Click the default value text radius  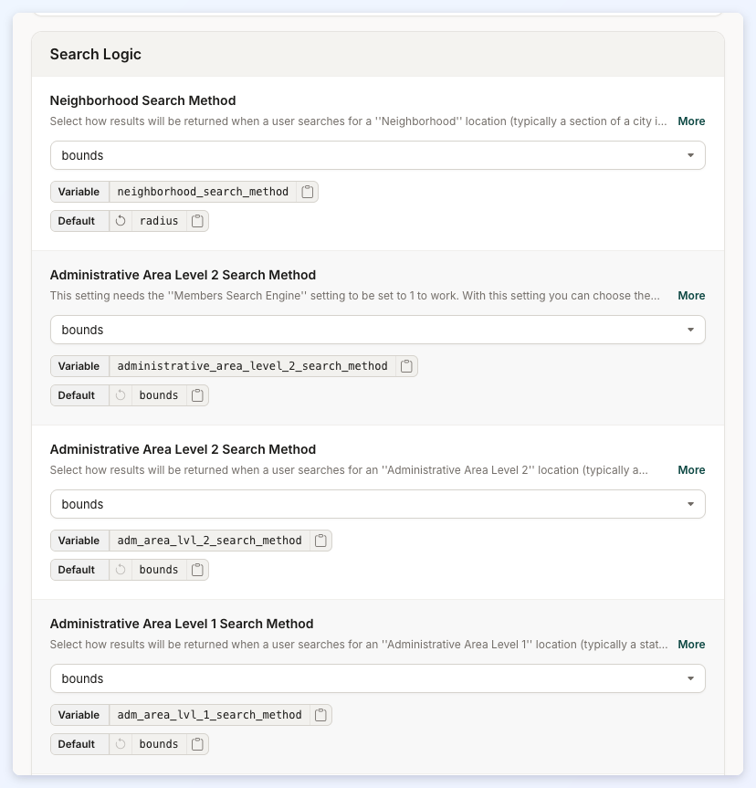coord(159,221)
